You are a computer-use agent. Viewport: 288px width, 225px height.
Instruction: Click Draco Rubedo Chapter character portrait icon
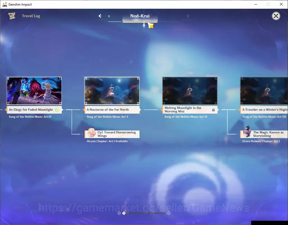(x=247, y=132)
